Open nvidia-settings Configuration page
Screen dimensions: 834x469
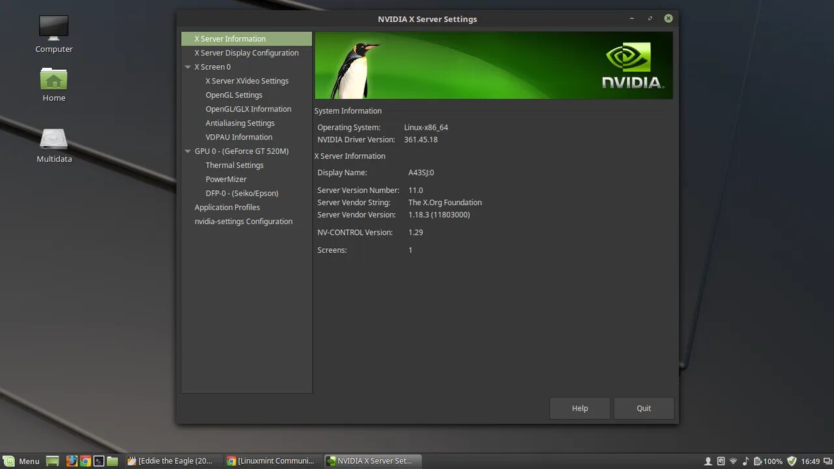click(244, 221)
